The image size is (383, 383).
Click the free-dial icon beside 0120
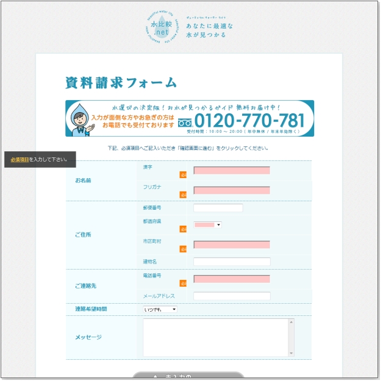click(185, 123)
